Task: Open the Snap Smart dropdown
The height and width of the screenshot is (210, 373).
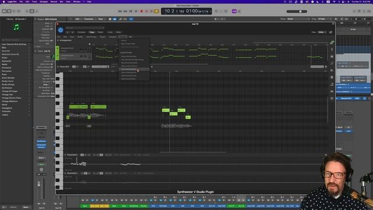Action: (298, 19)
